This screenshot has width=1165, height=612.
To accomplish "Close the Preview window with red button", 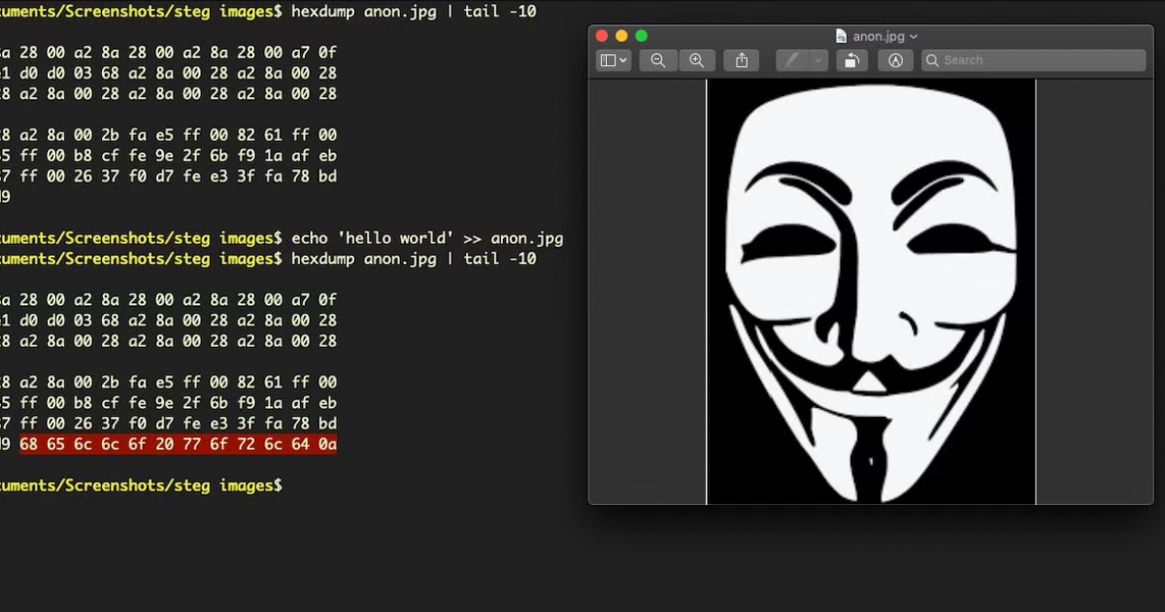I will pyautogui.click(x=602, y=36).
